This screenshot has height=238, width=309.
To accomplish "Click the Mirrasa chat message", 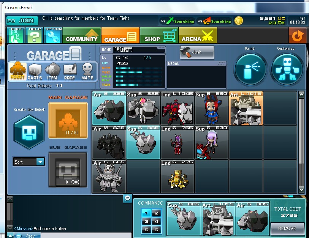I will coord(40,229).
